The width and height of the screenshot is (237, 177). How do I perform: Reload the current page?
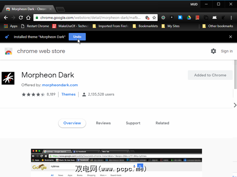(21, 18)
